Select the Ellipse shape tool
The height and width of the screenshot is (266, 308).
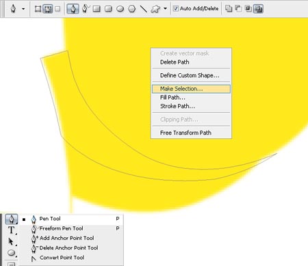(x=120, y=9)
